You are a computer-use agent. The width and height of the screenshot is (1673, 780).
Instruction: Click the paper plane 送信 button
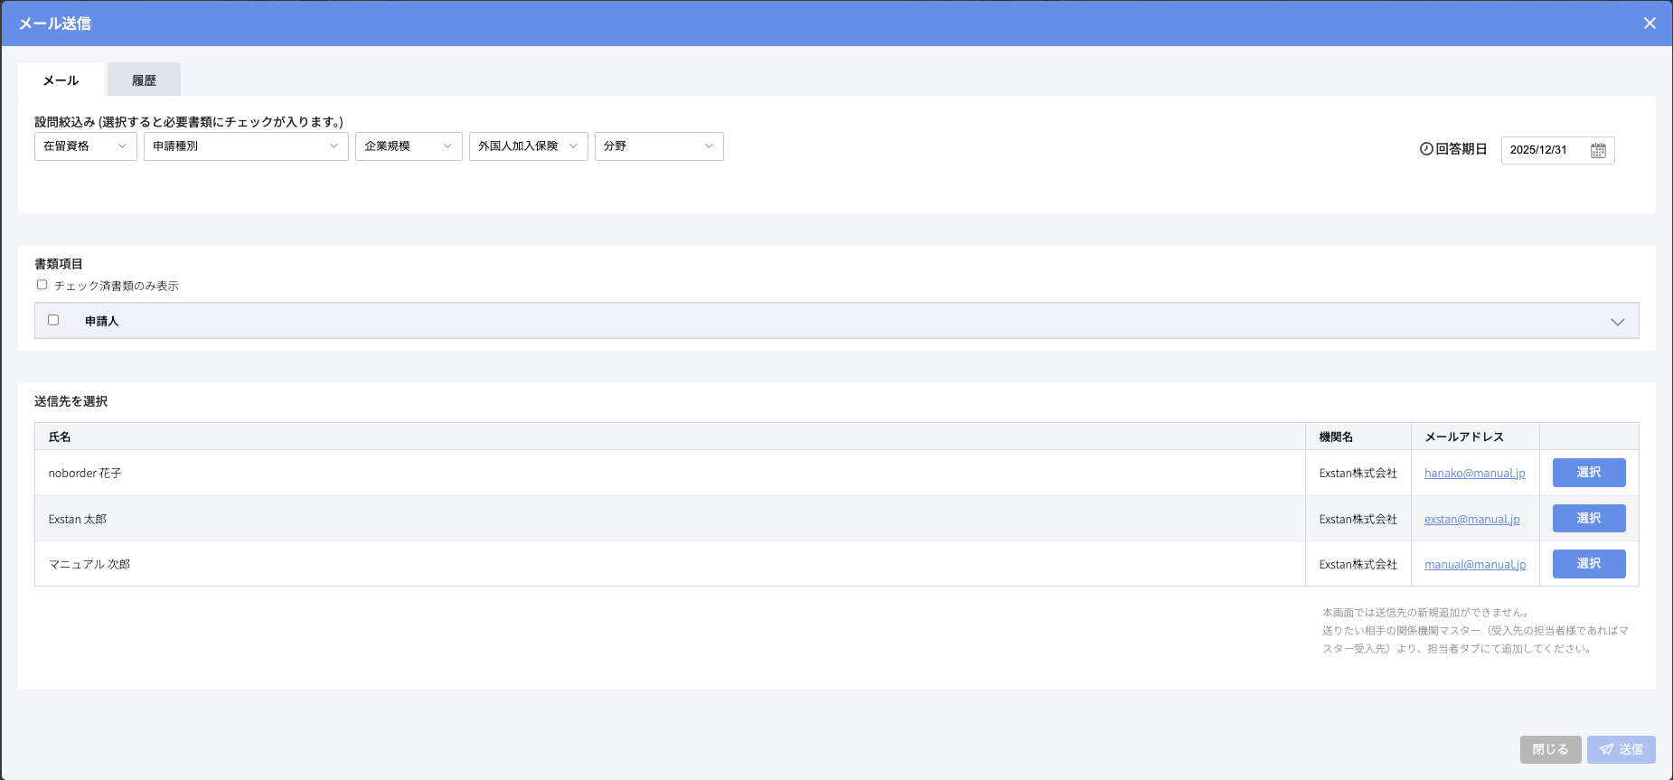point(1621,749)
